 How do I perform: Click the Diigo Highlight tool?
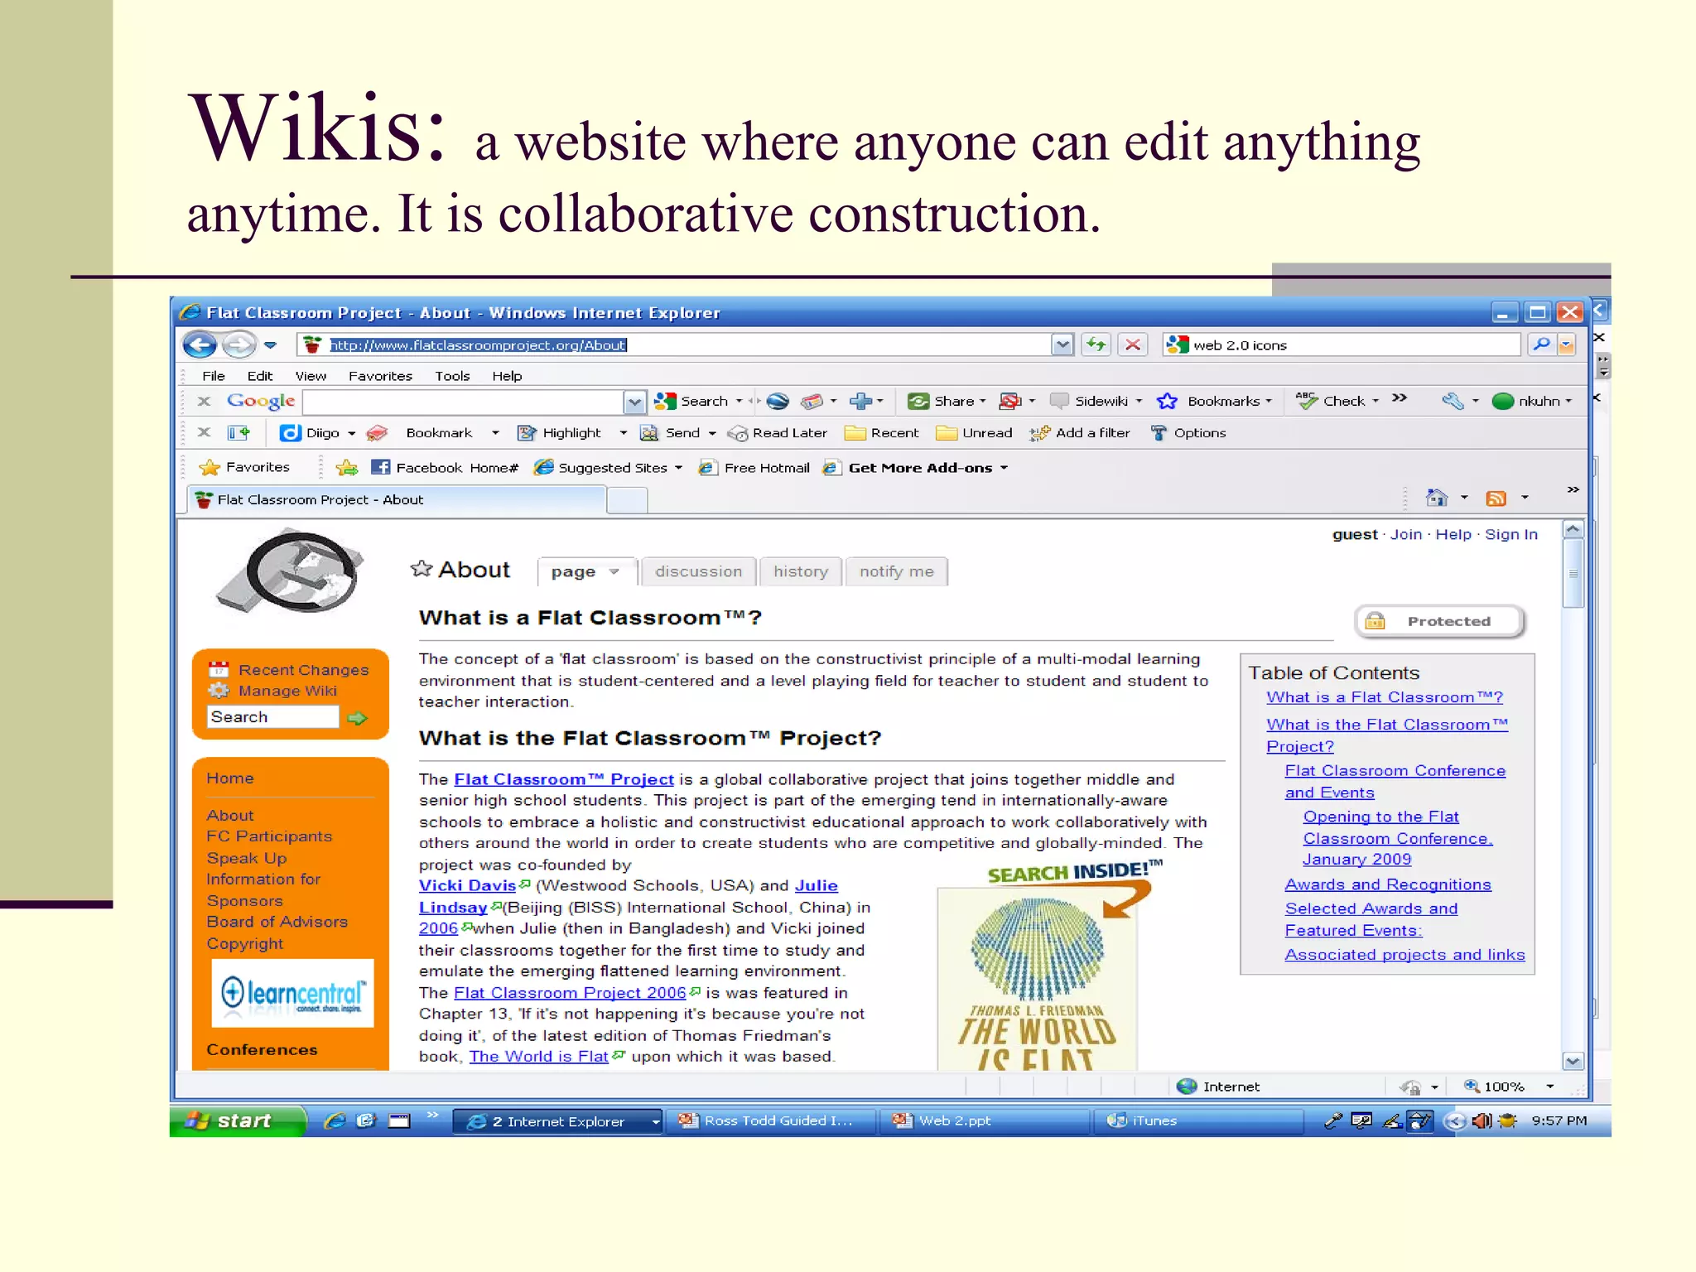560,433
